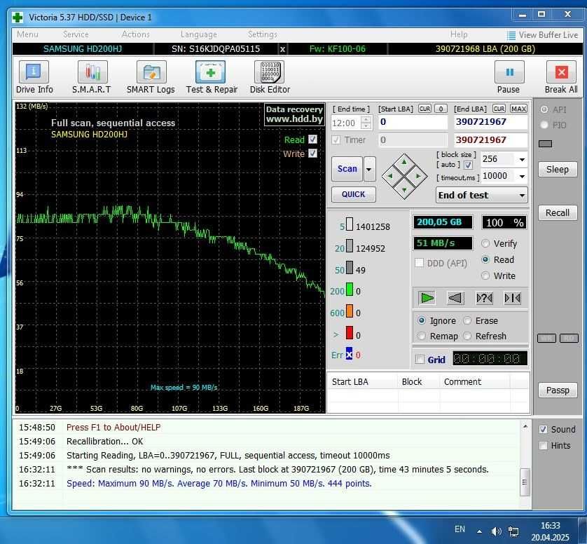Click the EN language indicator in taskbar
This screenshot has width=587, height=544.
coord(460,529)
